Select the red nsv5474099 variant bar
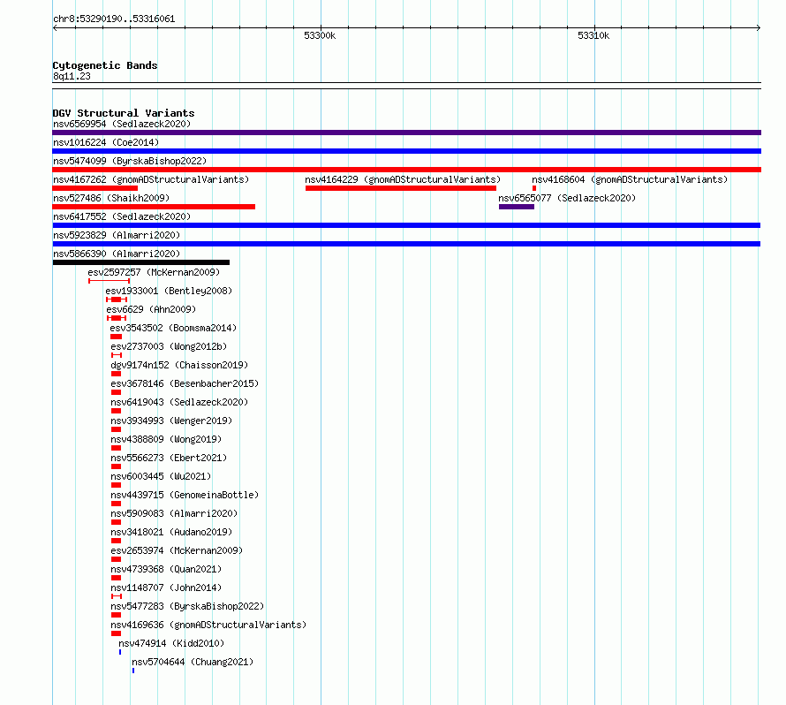Image resolution: width=786 pixels, height=705 pixels. pyautogui.click(x=406, y=170)
